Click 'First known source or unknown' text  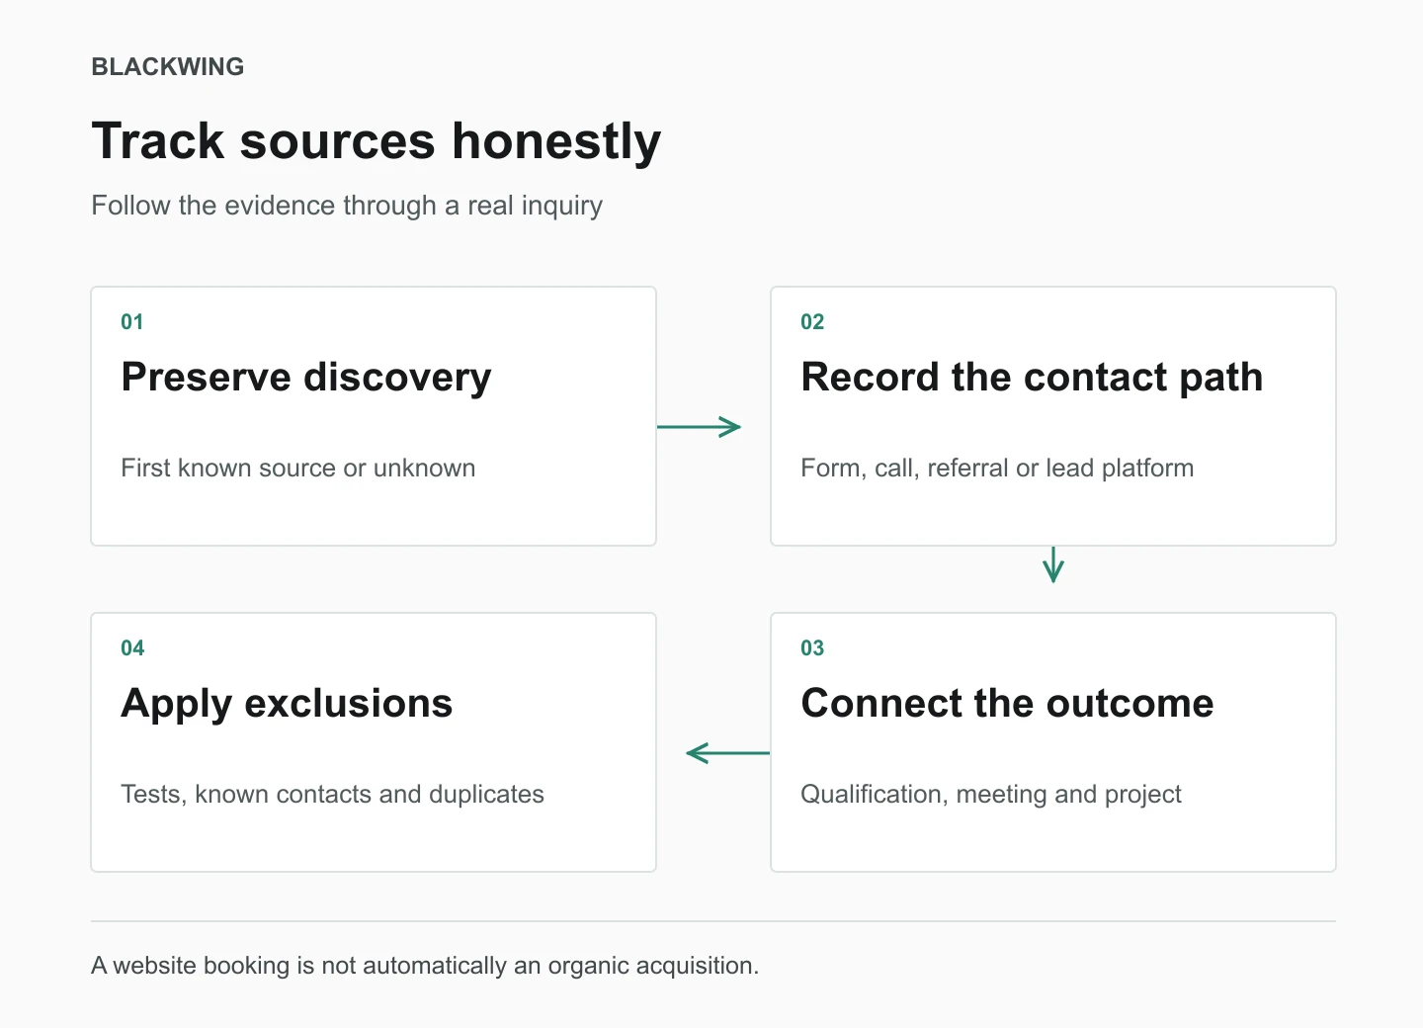coord(298,468)
